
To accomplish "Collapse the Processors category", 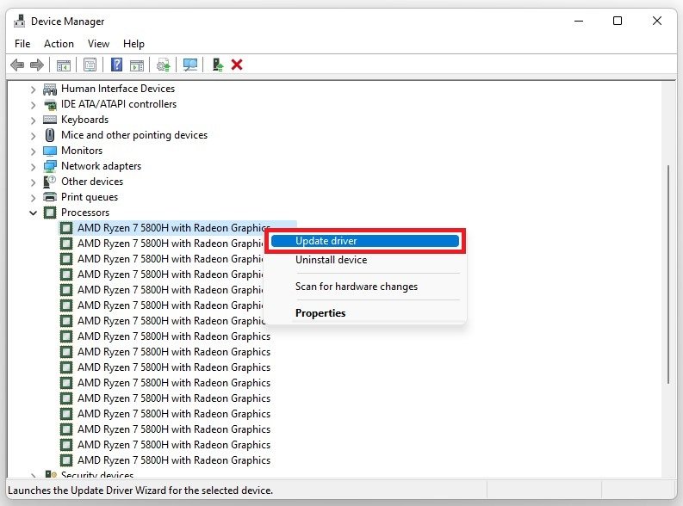I will click(x=34, y=213).
